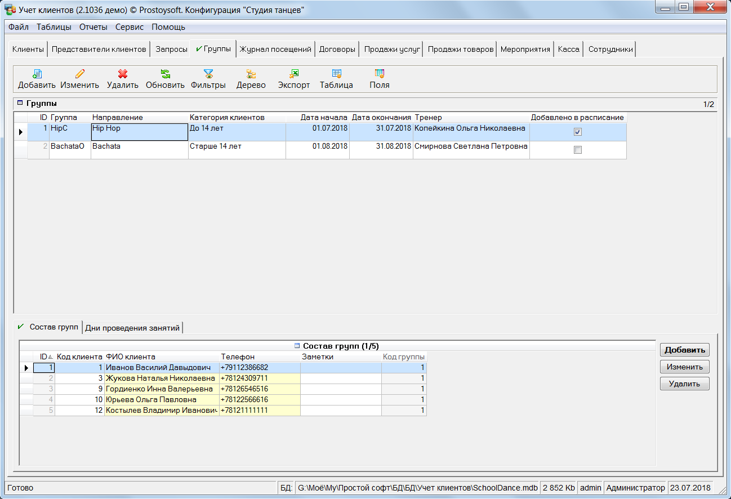
Task: Collapse the Состав групп header icon
Action: (x=297, y=345)
